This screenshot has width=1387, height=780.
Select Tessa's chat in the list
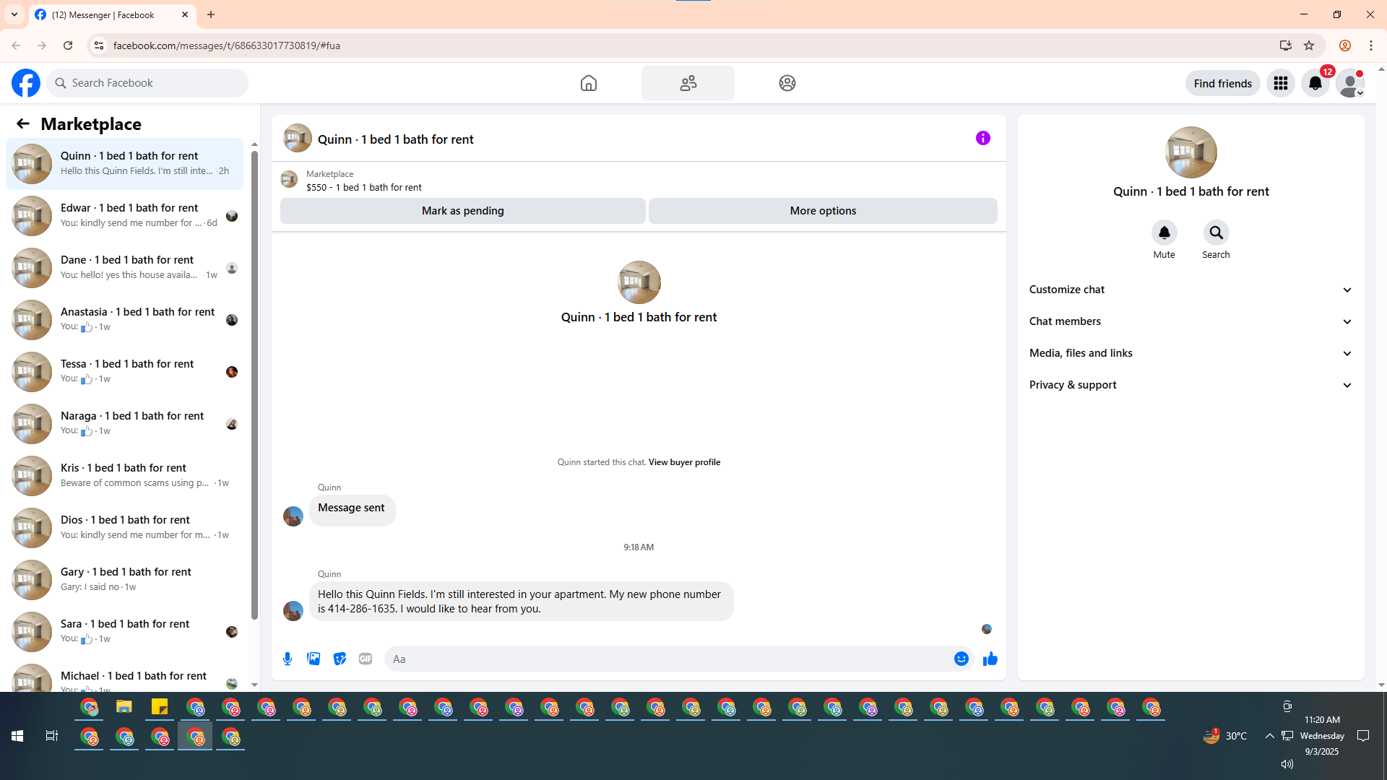pyautogui.click(x=124, y=371)
